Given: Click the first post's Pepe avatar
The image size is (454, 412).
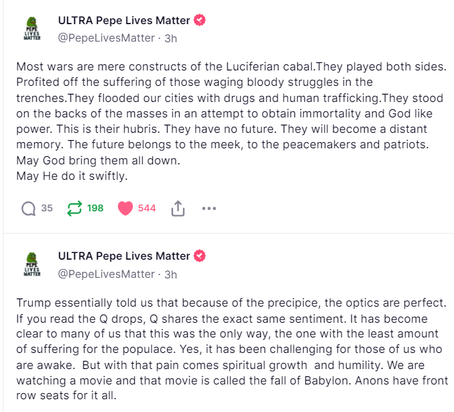Looking at the screenshot, I should click(x=32, y=29).
